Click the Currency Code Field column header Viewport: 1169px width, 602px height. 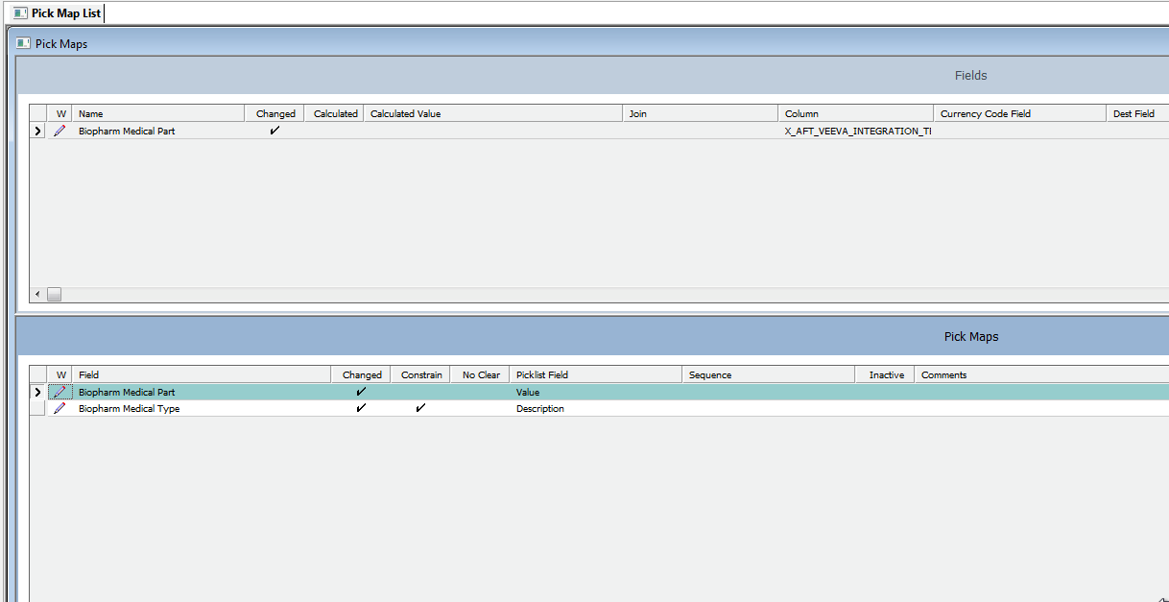click(x=1020, y=113)
